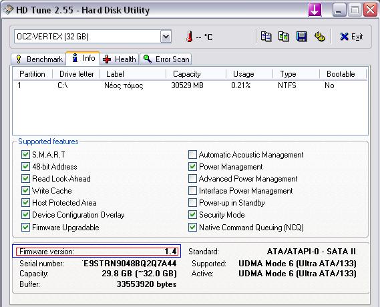Click the blue floppy disk save icon
The width and height of the screenshot is (380, 307).
click(x=301, y=37)
